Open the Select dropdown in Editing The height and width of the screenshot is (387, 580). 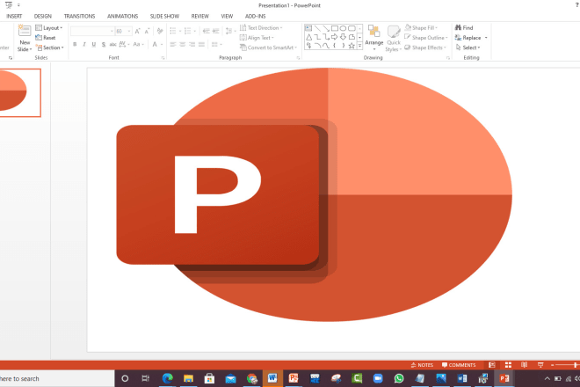(468, 47)
